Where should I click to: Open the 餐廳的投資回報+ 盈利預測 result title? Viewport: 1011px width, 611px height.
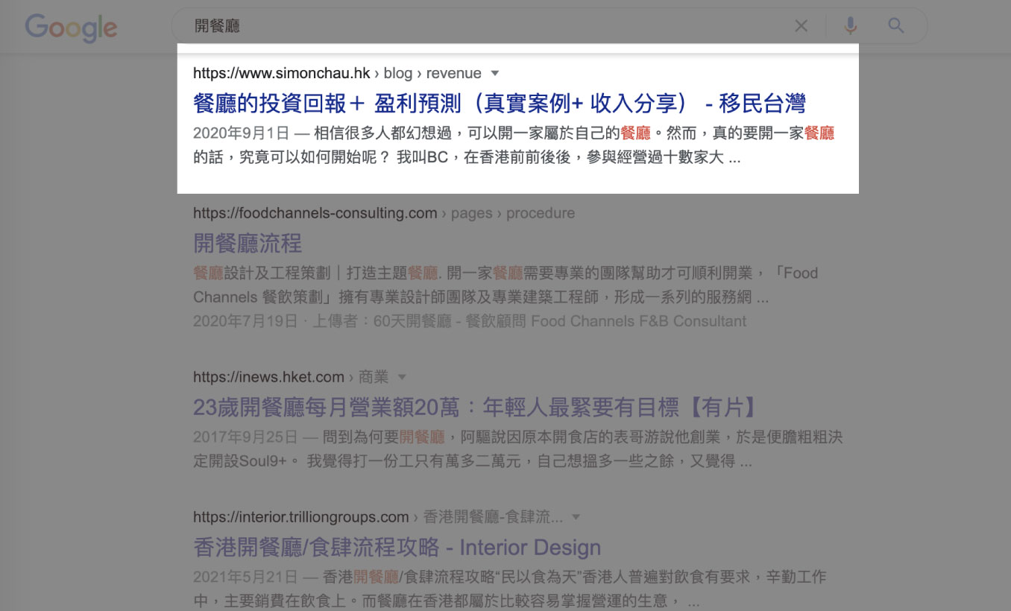point(499,103)
